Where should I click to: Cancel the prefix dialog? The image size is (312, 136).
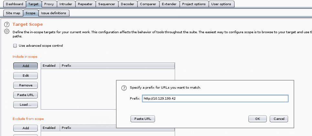click(279, 119)
